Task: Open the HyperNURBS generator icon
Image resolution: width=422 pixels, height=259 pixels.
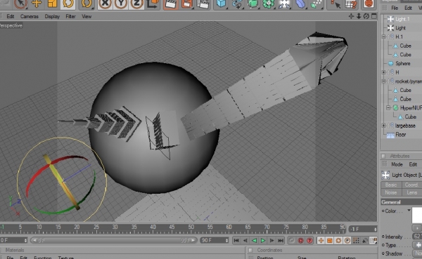Action: point(253,4)
